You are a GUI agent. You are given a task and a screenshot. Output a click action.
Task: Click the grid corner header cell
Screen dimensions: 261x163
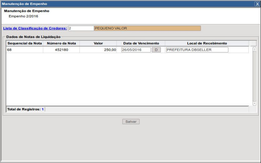click(253, 43)
